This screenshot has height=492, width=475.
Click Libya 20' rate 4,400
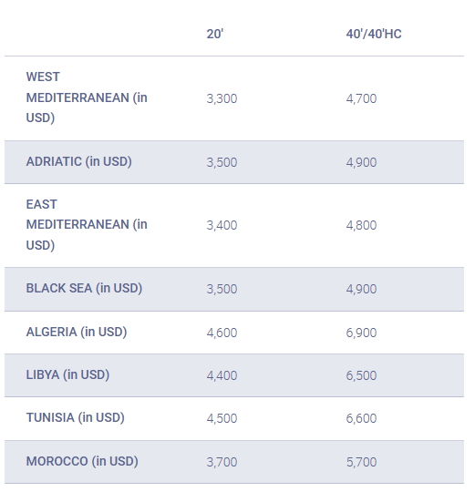[x=222, y=375]
